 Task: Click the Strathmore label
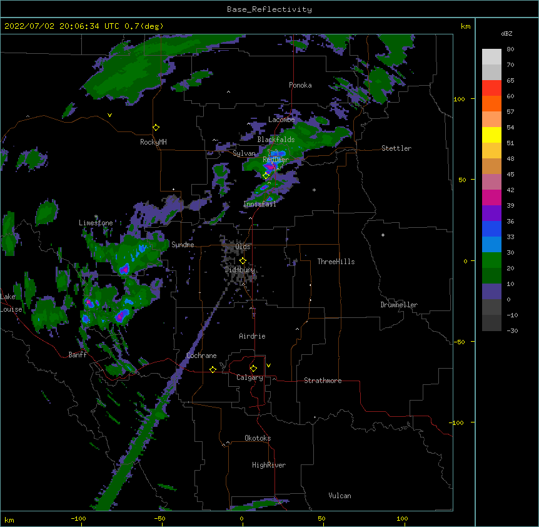[323, 381]
